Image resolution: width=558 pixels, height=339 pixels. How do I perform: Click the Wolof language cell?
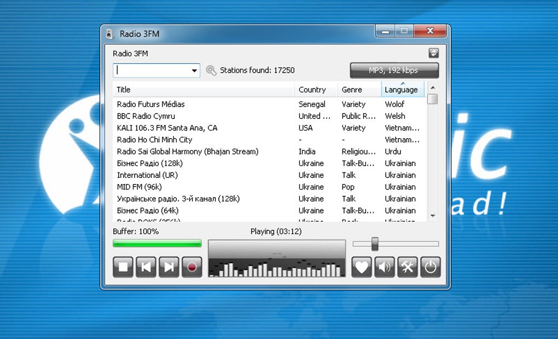[x=394, y=104]
